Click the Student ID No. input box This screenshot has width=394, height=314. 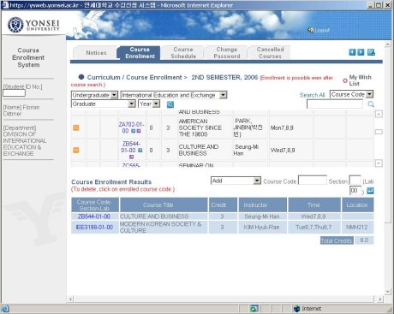pyautogui.click(x=14, y=93)
